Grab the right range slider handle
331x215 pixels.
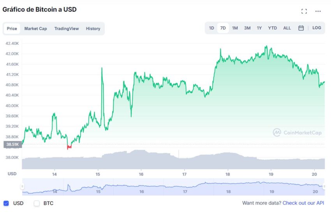[x=324, y=187]
